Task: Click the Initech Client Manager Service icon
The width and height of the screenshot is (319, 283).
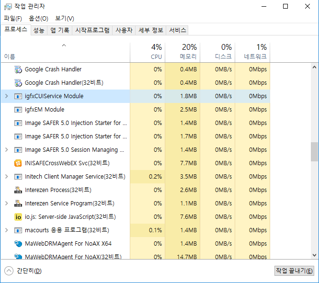Action: (x=18, y=177)
